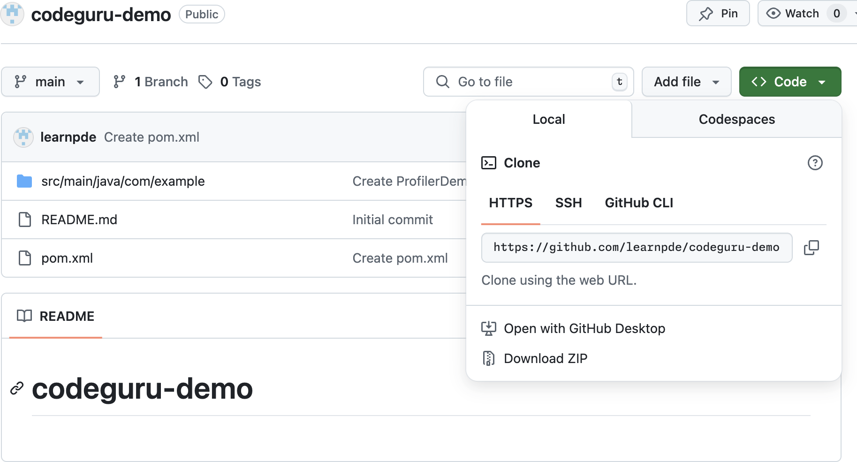This screenshot has height=462, width=857.
Task: Click the repository owner avatar beside codeguru-demo title
Action: click(x=12, y=14)
